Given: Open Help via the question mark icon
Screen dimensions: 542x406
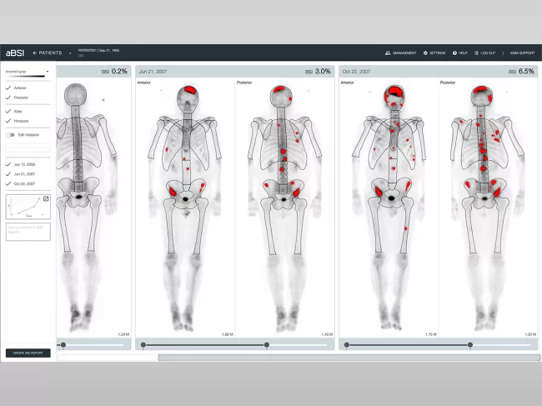Looking at the screenshot, I should pos(455,53).
